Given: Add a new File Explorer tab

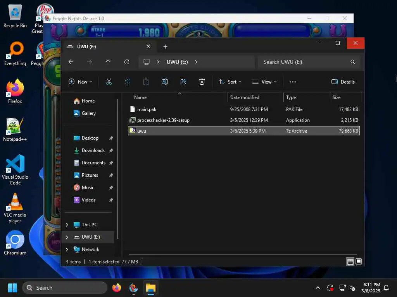Looking at the screenshot, I should point(165,47).
